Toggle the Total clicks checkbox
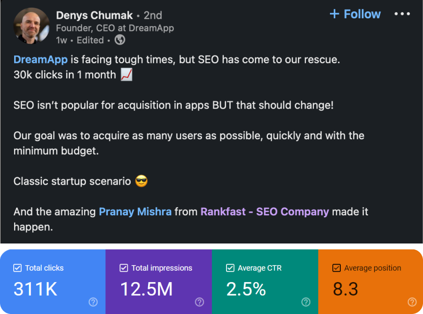Screen dimensions: 423x314 [x=18, y=268]
